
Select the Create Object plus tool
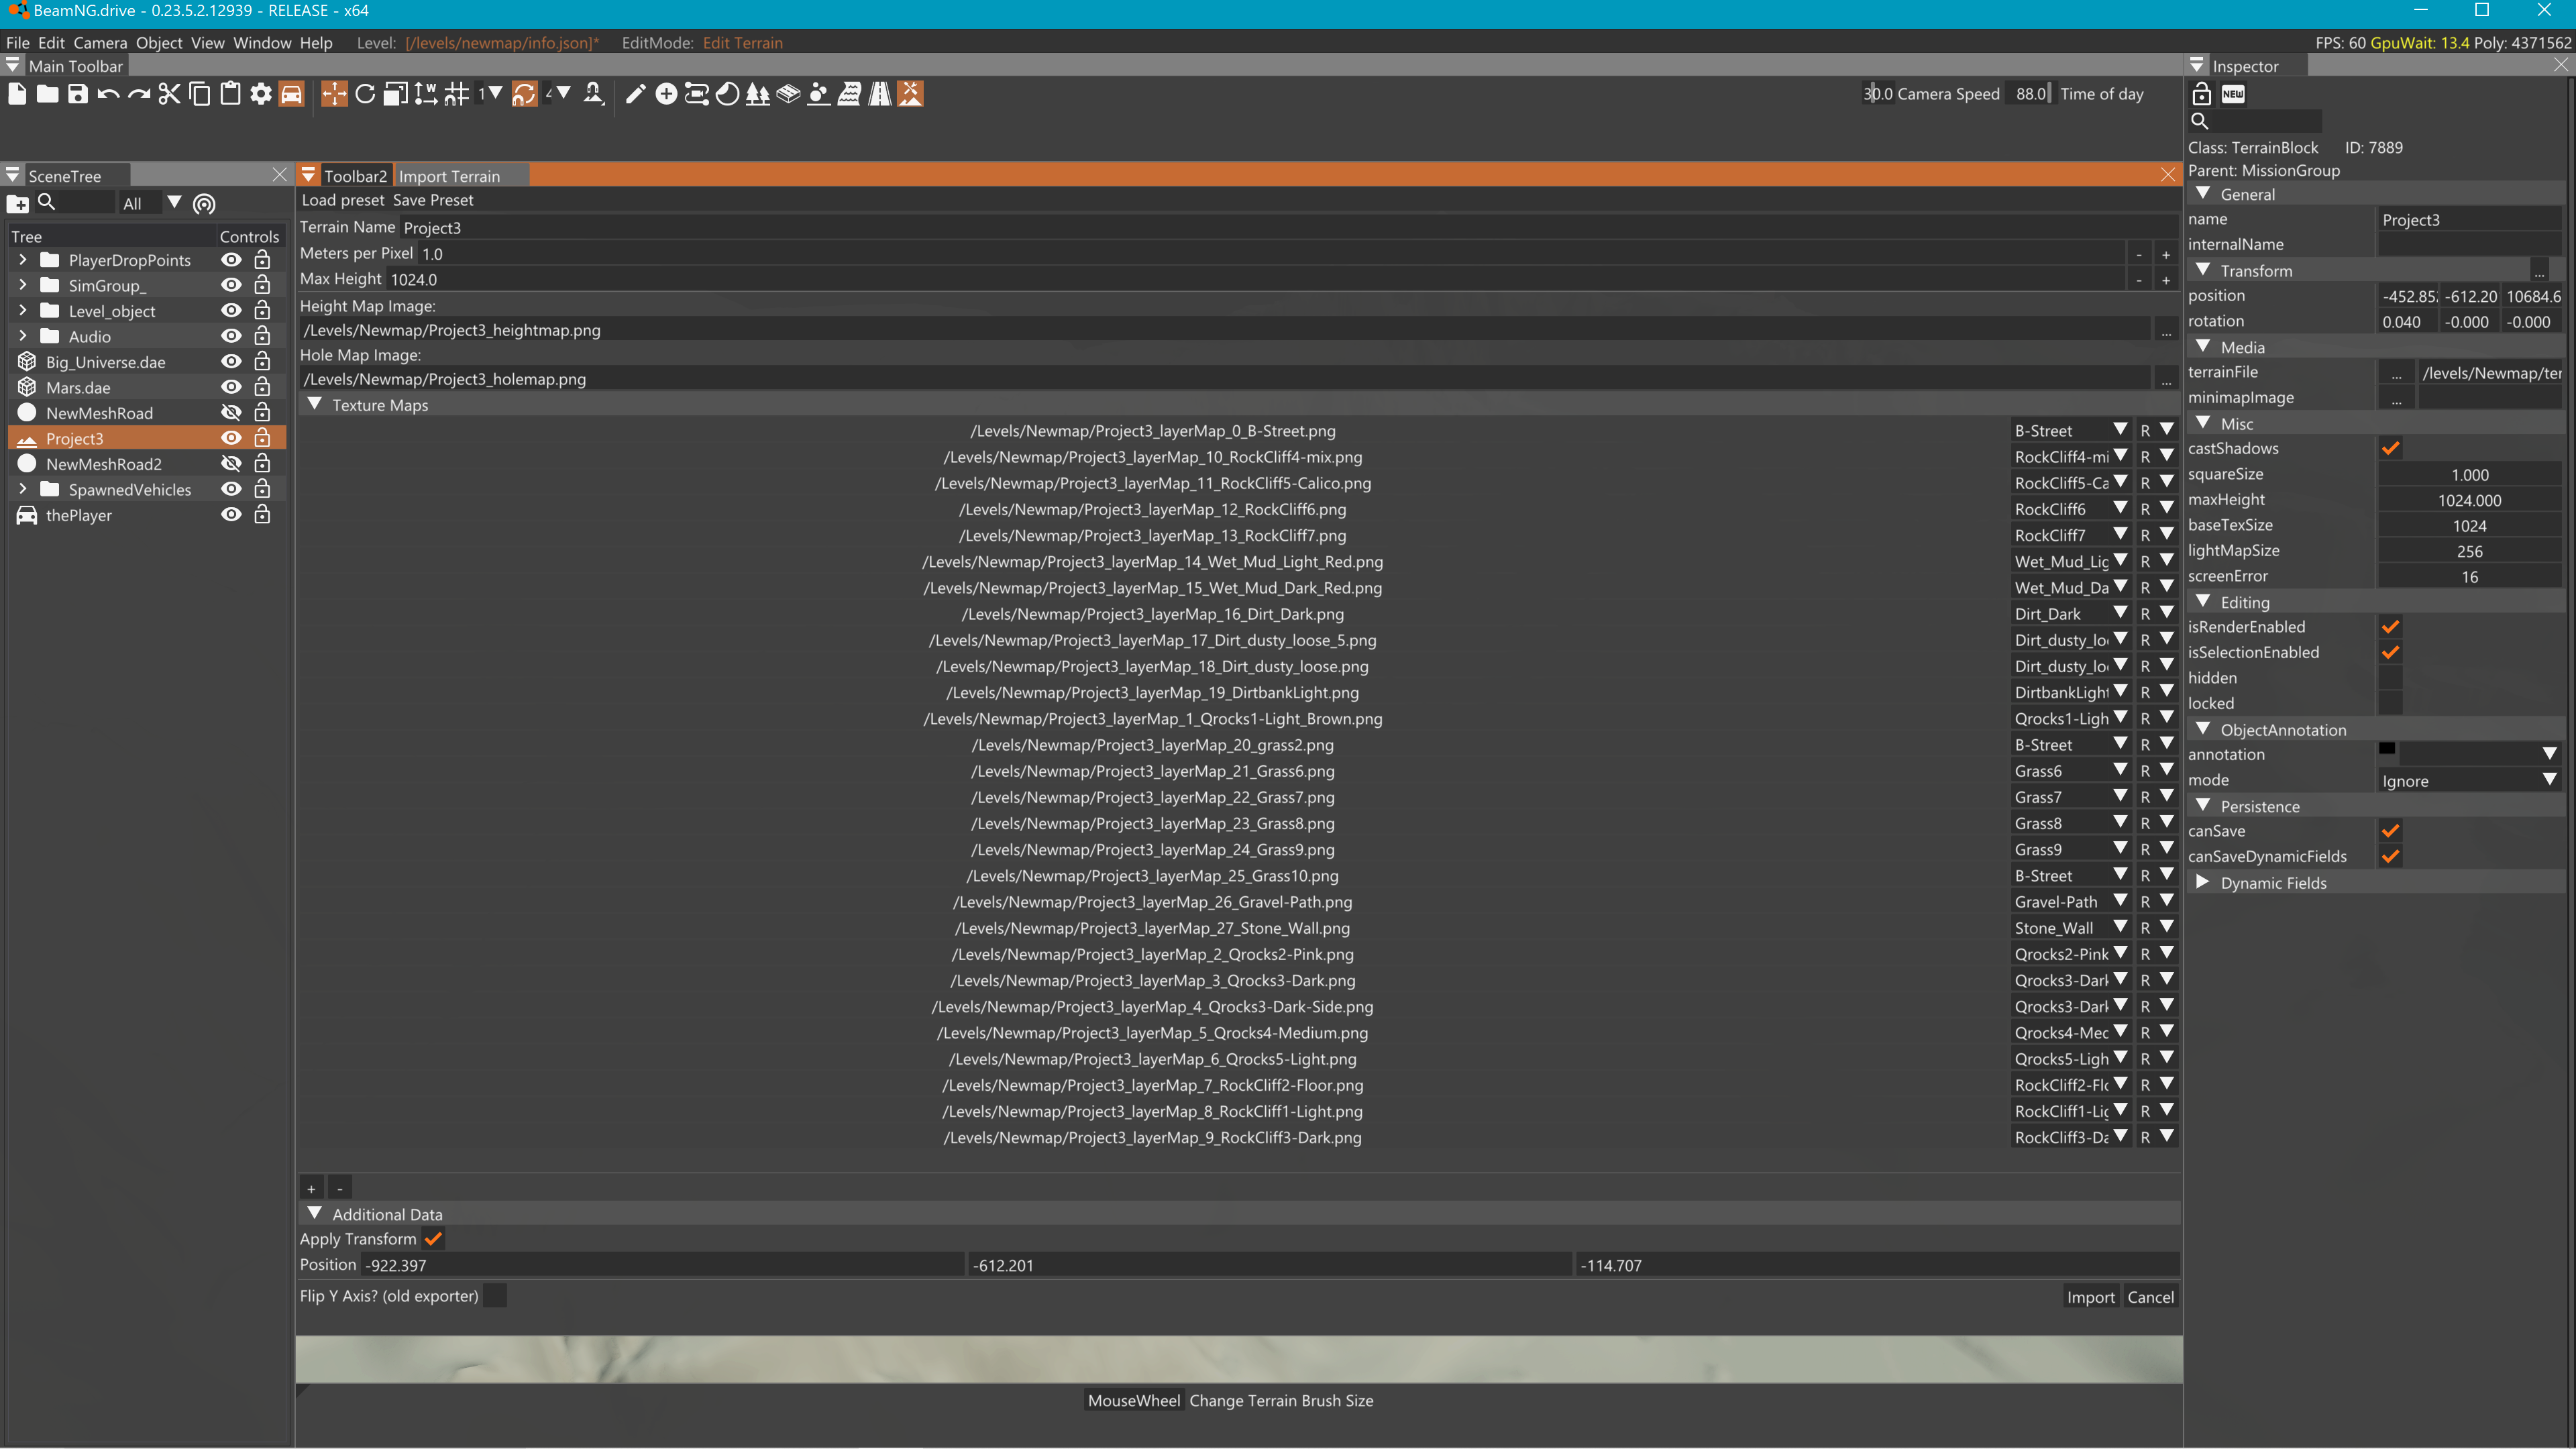tap(666, 94)
